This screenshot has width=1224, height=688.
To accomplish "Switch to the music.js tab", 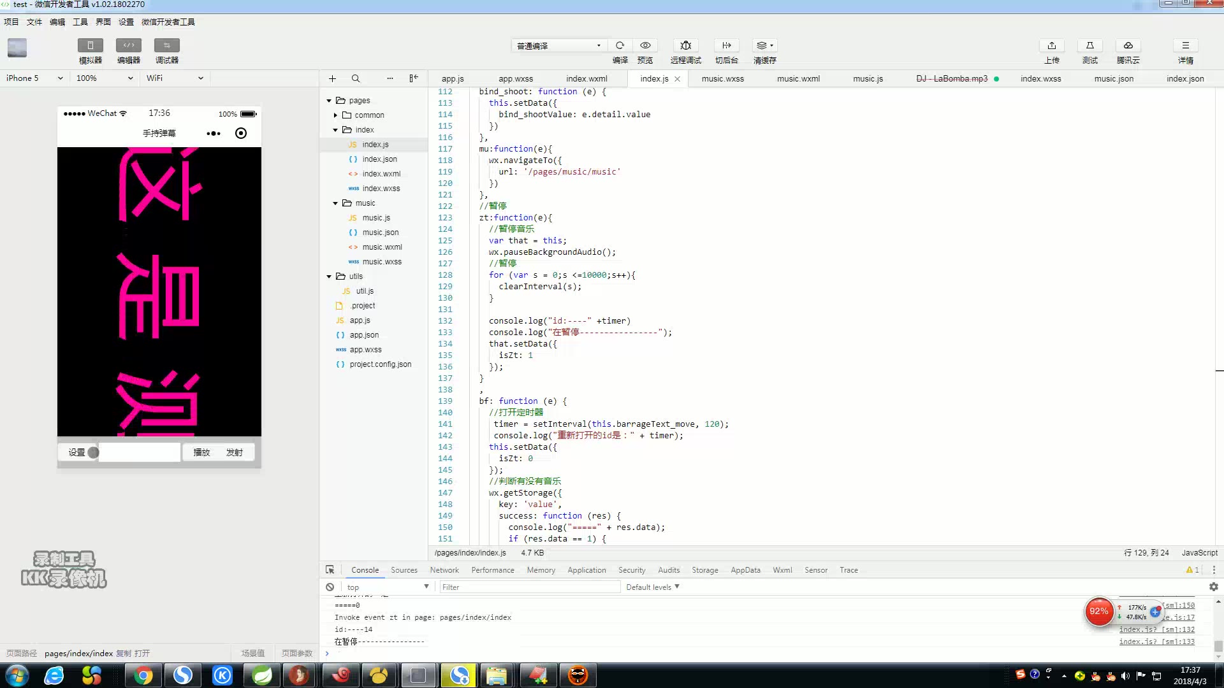I will (x=868, y=78).
